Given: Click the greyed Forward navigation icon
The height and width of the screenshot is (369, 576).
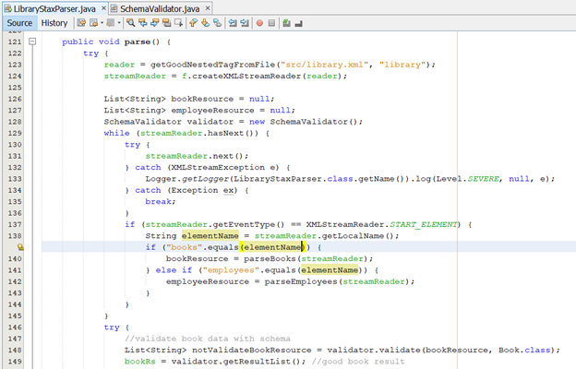Looking at the screenshot, I should [110, 23].
